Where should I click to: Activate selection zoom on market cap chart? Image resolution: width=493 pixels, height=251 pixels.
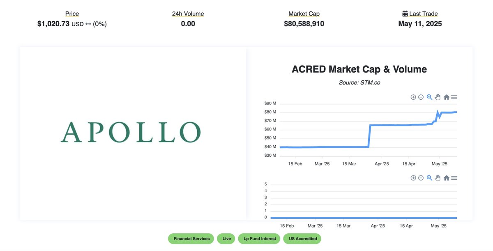(429, 97)
